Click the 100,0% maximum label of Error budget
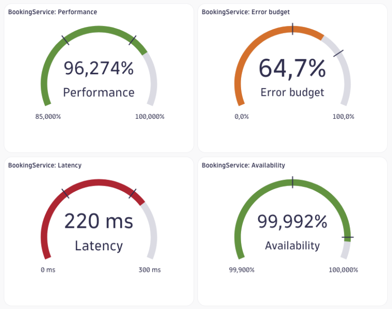The image size is (392, 309). (343, 117)
